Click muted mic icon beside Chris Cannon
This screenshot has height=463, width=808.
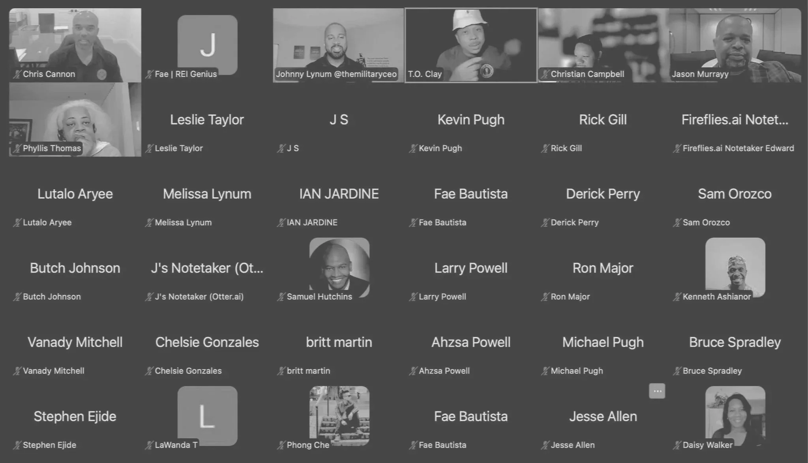[17, 74]
